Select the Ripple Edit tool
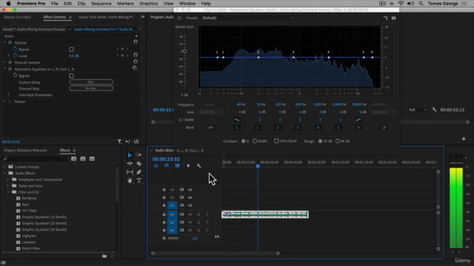Image resolution: width=474 pixels, height=266 pixels. [130, 163]
